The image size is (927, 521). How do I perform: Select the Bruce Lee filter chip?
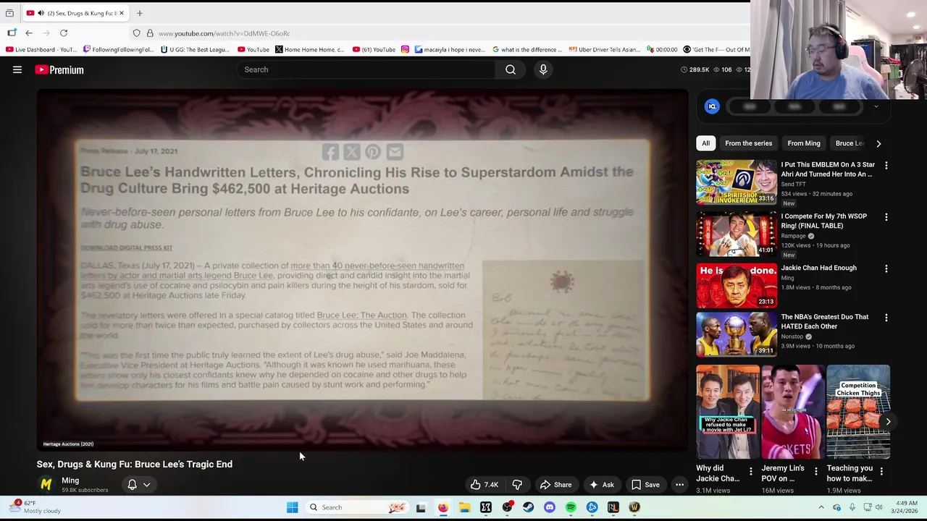(x=849, y=143)
